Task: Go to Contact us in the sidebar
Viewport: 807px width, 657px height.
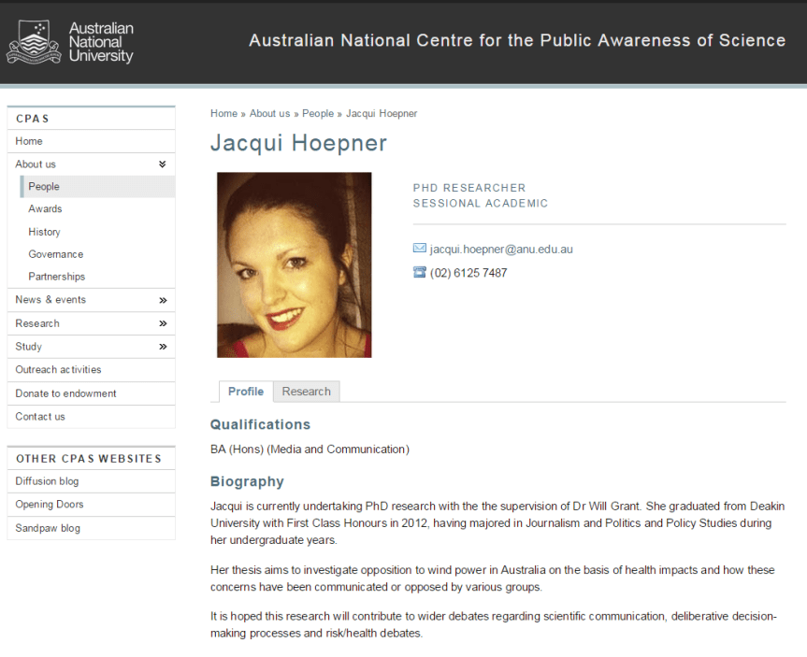Action: 41,416
